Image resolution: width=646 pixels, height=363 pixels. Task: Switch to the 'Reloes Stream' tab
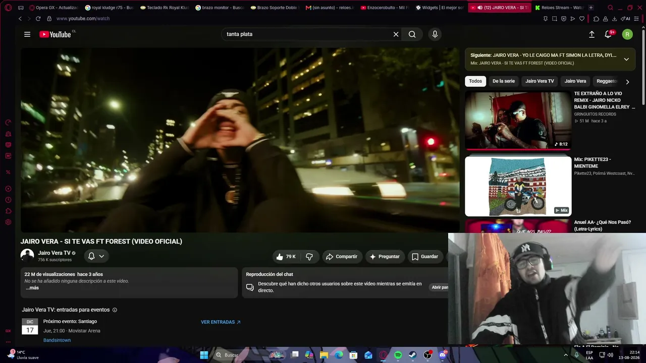(x=559, y=8)
